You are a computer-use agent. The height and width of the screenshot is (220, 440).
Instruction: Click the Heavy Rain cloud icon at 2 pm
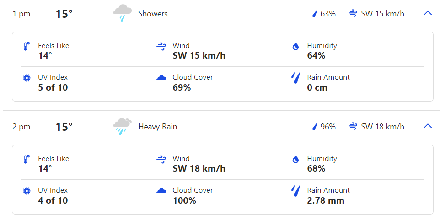122,126
